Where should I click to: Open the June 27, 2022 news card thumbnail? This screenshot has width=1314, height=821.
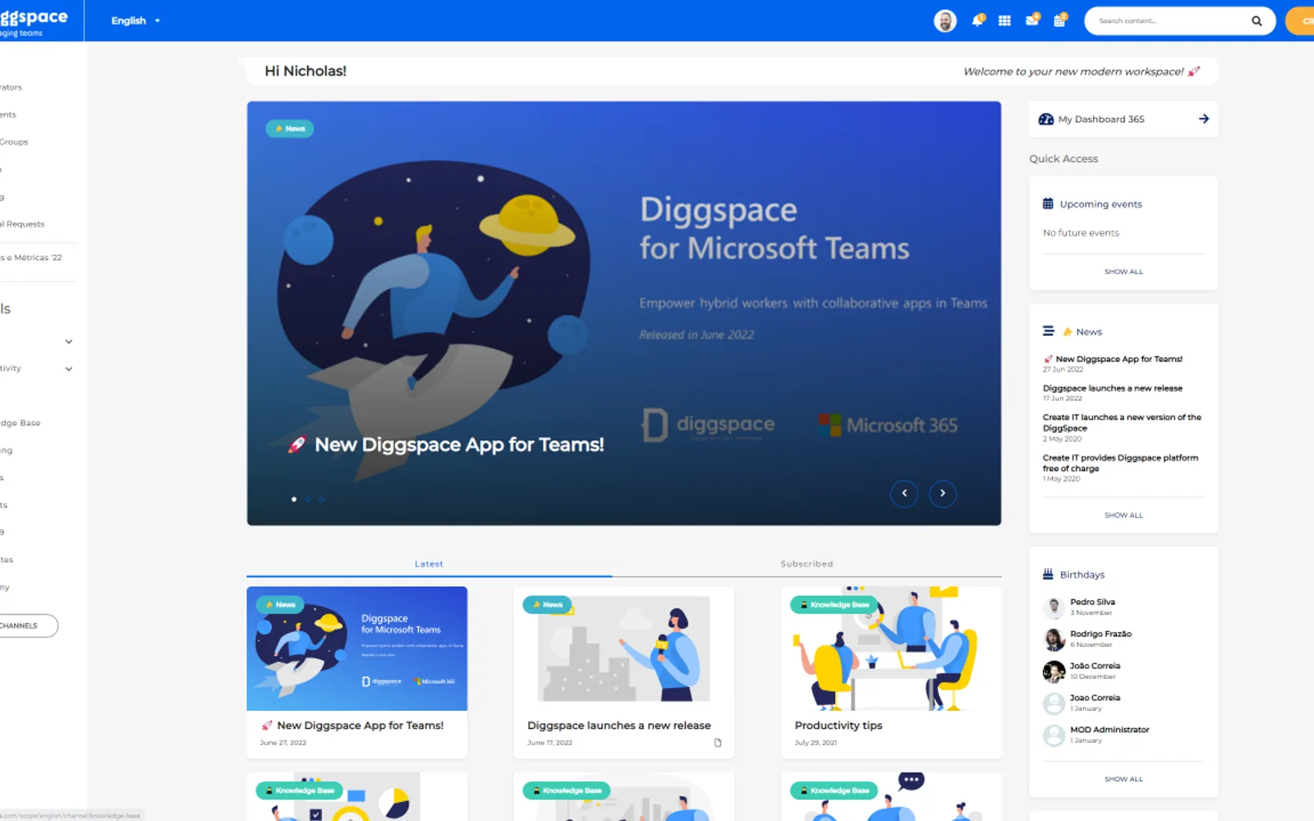[357, 649]
